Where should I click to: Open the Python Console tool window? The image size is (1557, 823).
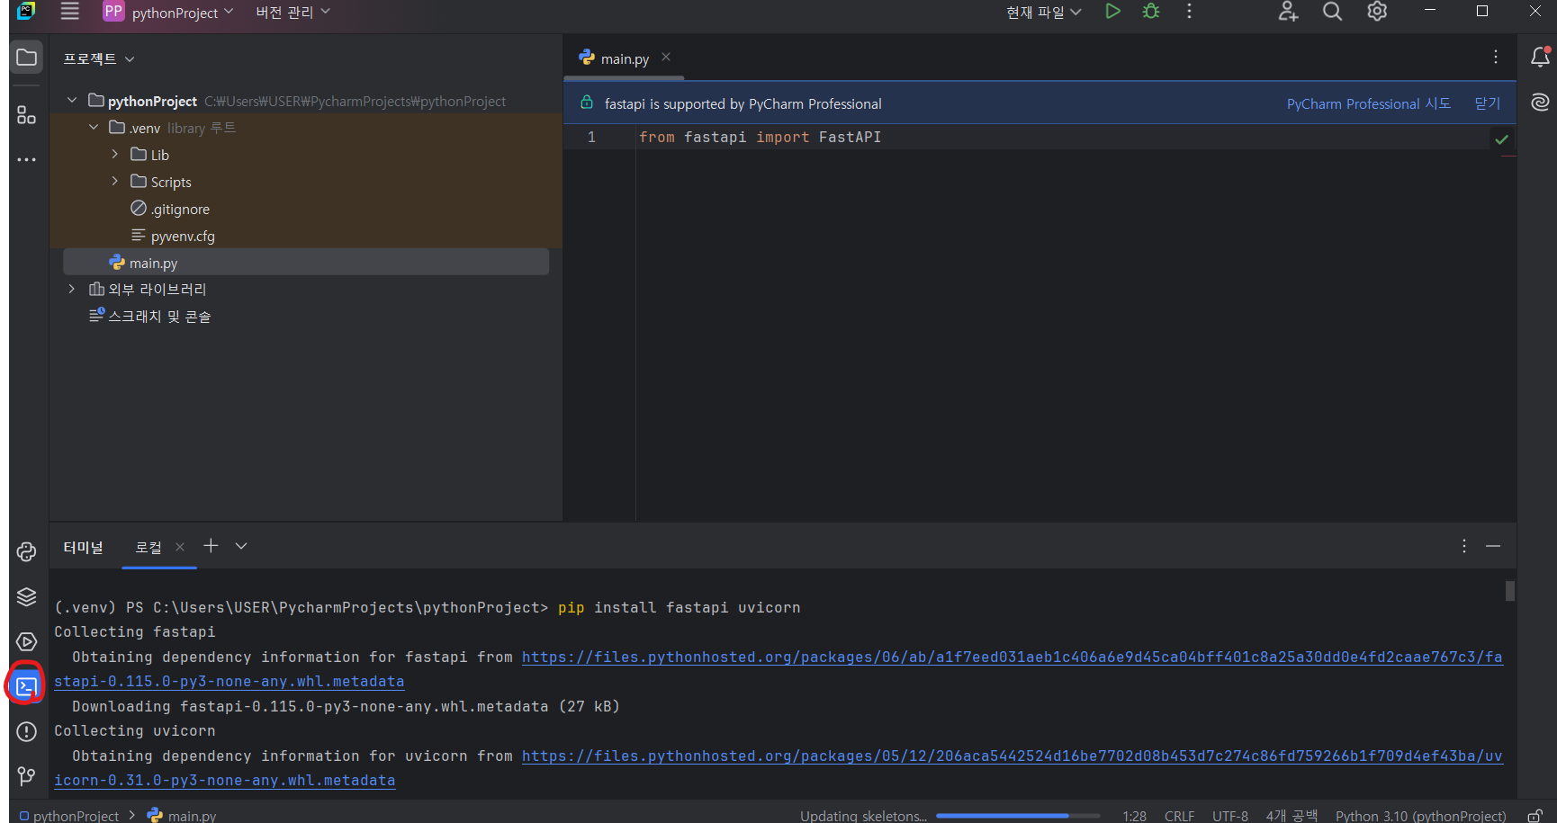[x=27, y=551]
